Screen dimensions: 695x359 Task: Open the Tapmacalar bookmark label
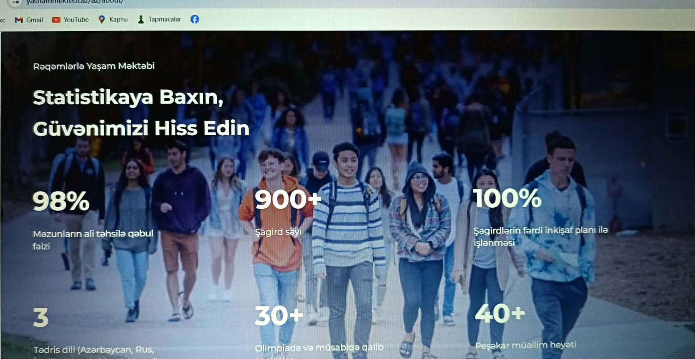164,19
